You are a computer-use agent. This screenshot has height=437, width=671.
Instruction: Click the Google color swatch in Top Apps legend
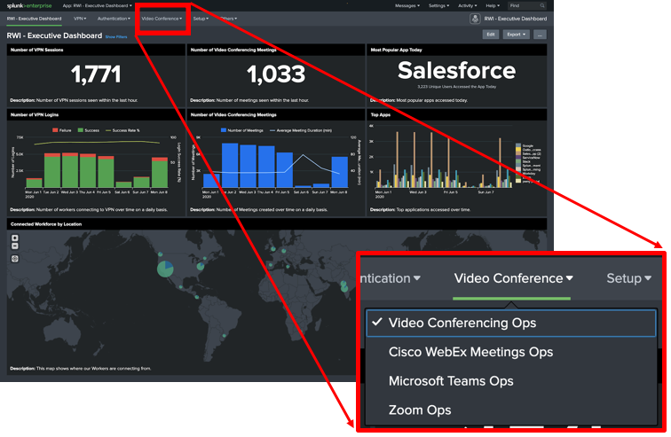(518, 145)
